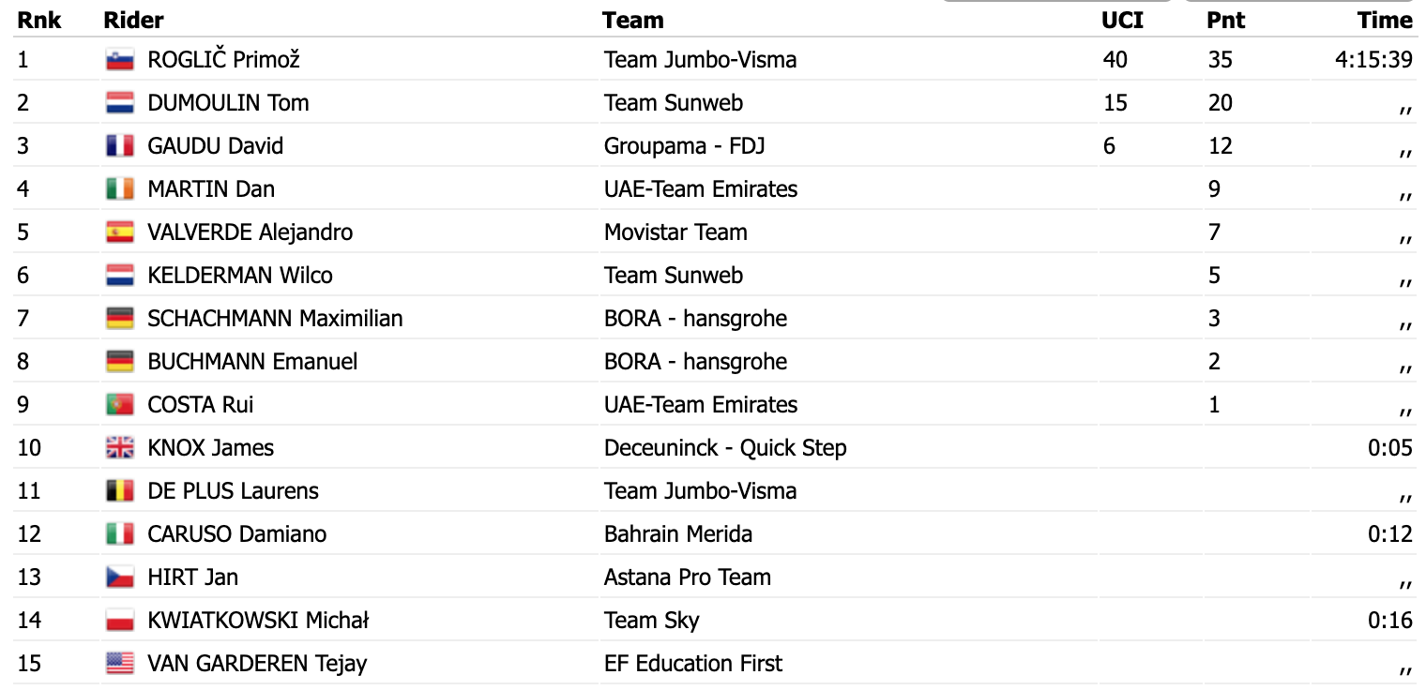Click the Irish flag beside Martin Dan
Screen dimensions: 1426x690
click(x=120, y=189)
